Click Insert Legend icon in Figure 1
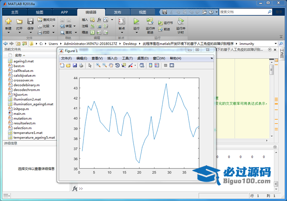Screen dimensions: 287x201 (157, 66)
